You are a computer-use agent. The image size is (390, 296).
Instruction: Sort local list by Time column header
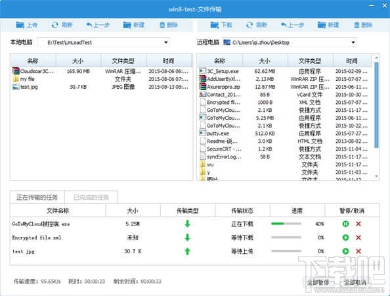[x=169, y=61]
